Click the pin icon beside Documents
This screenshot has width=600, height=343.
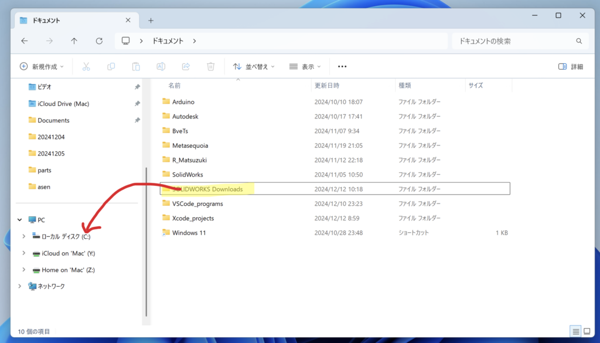(x=137, y=120)
